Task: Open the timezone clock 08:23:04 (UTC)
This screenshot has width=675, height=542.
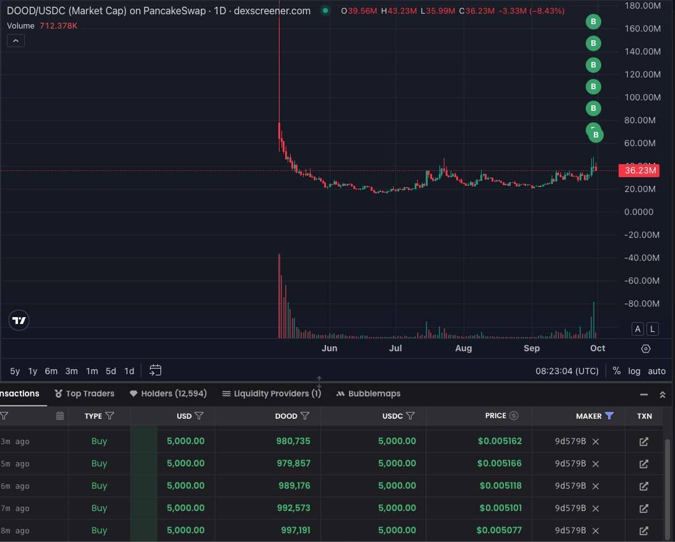Action: [x=567, y=371]
